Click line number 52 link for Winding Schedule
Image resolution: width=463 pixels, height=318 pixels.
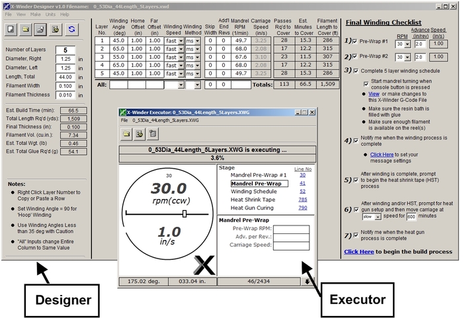click(303, 191)
